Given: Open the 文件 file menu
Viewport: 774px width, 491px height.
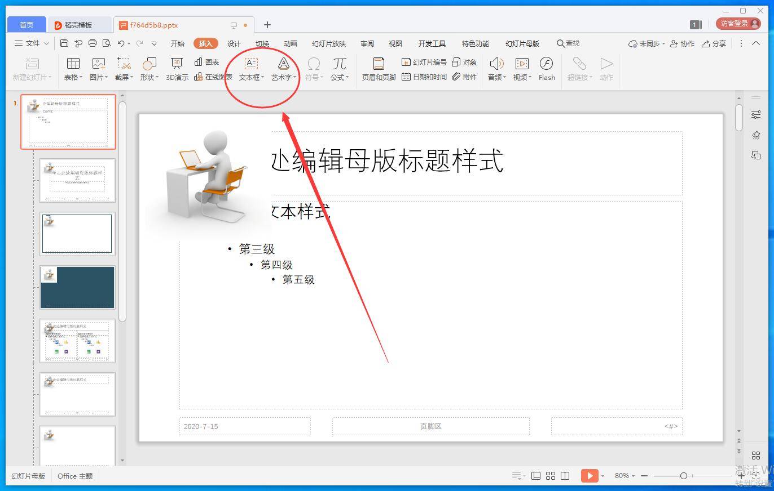Looking at the screenshot, I should pos(32,43).
